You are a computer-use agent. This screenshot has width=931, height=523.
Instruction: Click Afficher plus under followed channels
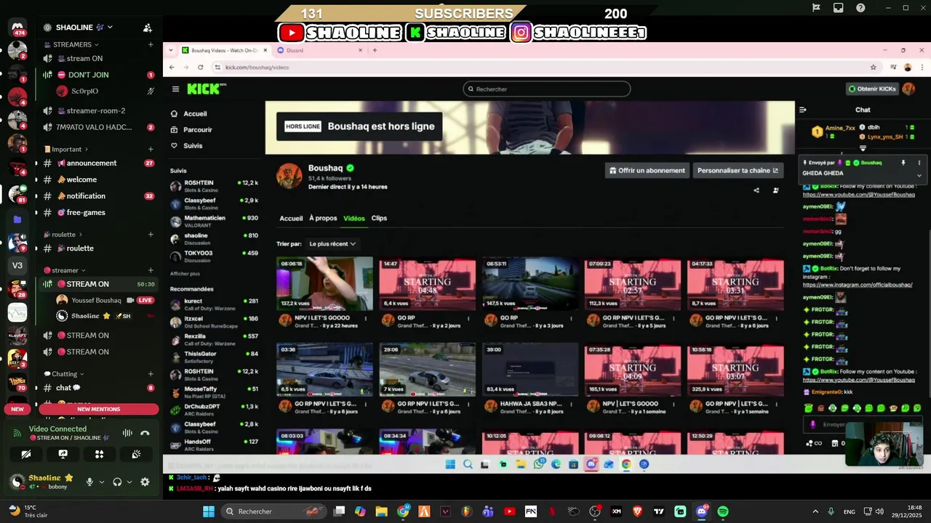click(185, 274)
